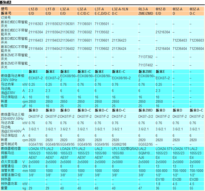Click row label 燃烧器马达单相 230V,50Hz
The image size is (205, 191).
coord(12,78)
